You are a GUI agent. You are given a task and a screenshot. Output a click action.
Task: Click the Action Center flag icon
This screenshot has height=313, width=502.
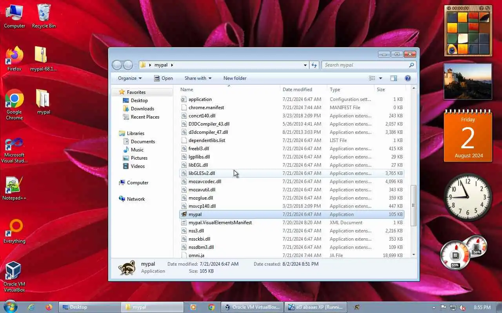coord(443,308)
